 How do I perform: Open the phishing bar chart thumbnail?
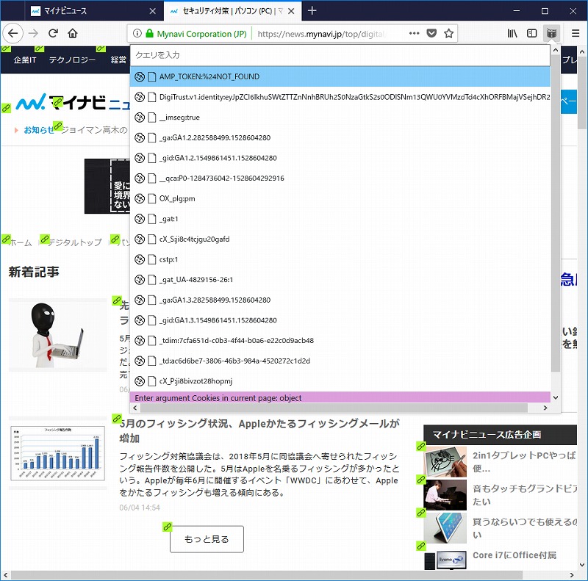click(58, 453)
